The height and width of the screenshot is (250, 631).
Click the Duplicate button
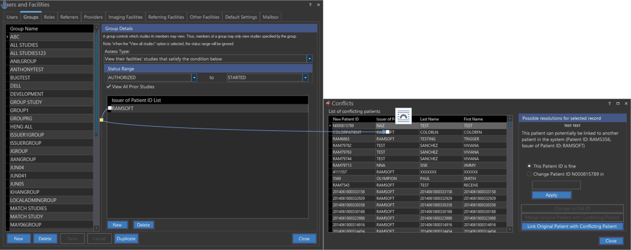click(x=126, y=239)
